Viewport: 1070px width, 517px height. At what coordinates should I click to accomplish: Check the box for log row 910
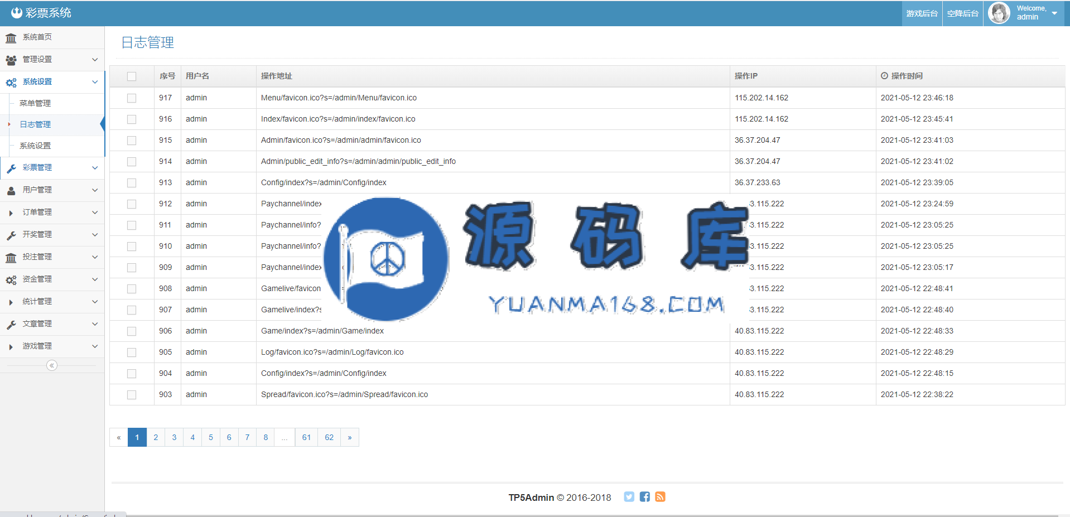(132, 247)
